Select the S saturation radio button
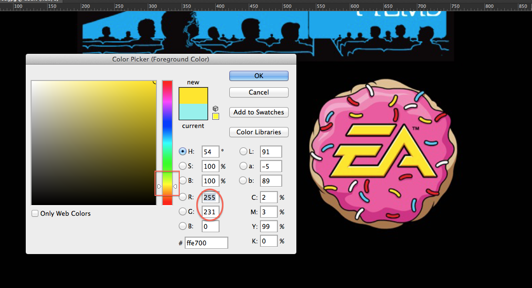The height and width of the screenshot is (288, 532). coord(183,166)
